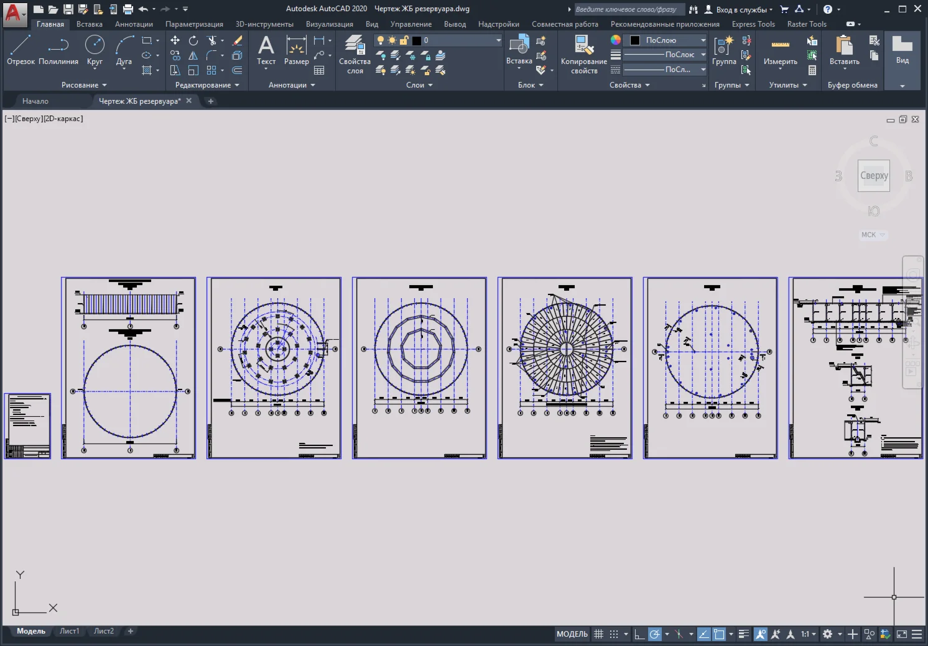
Task: Open the annotation scale 1:1 dropdown
Action: (x=809, y=634)
